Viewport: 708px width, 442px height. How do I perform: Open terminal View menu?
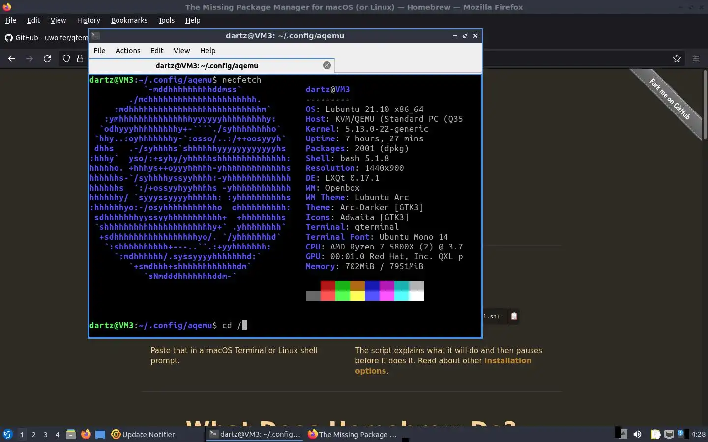pos(181,51)
